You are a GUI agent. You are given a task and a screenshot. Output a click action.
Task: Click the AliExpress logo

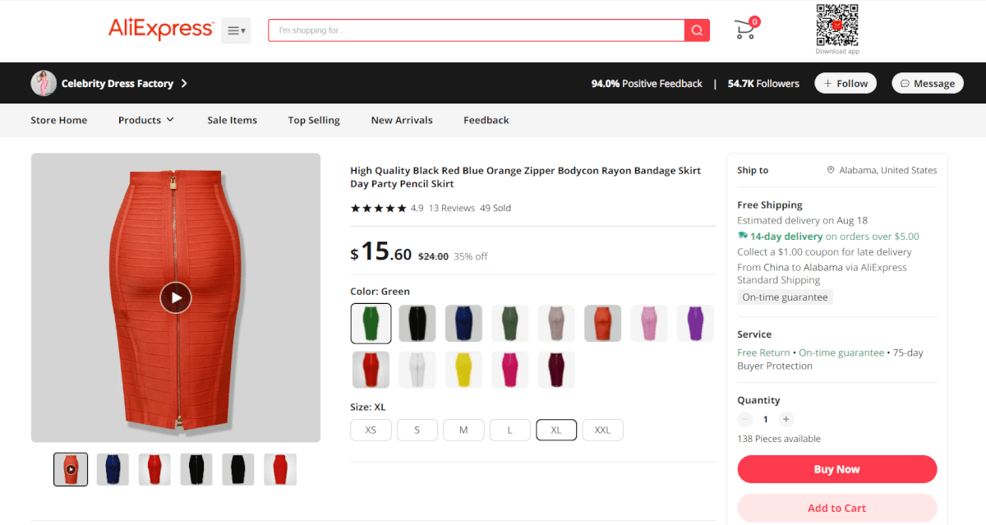tap(161, 30)
